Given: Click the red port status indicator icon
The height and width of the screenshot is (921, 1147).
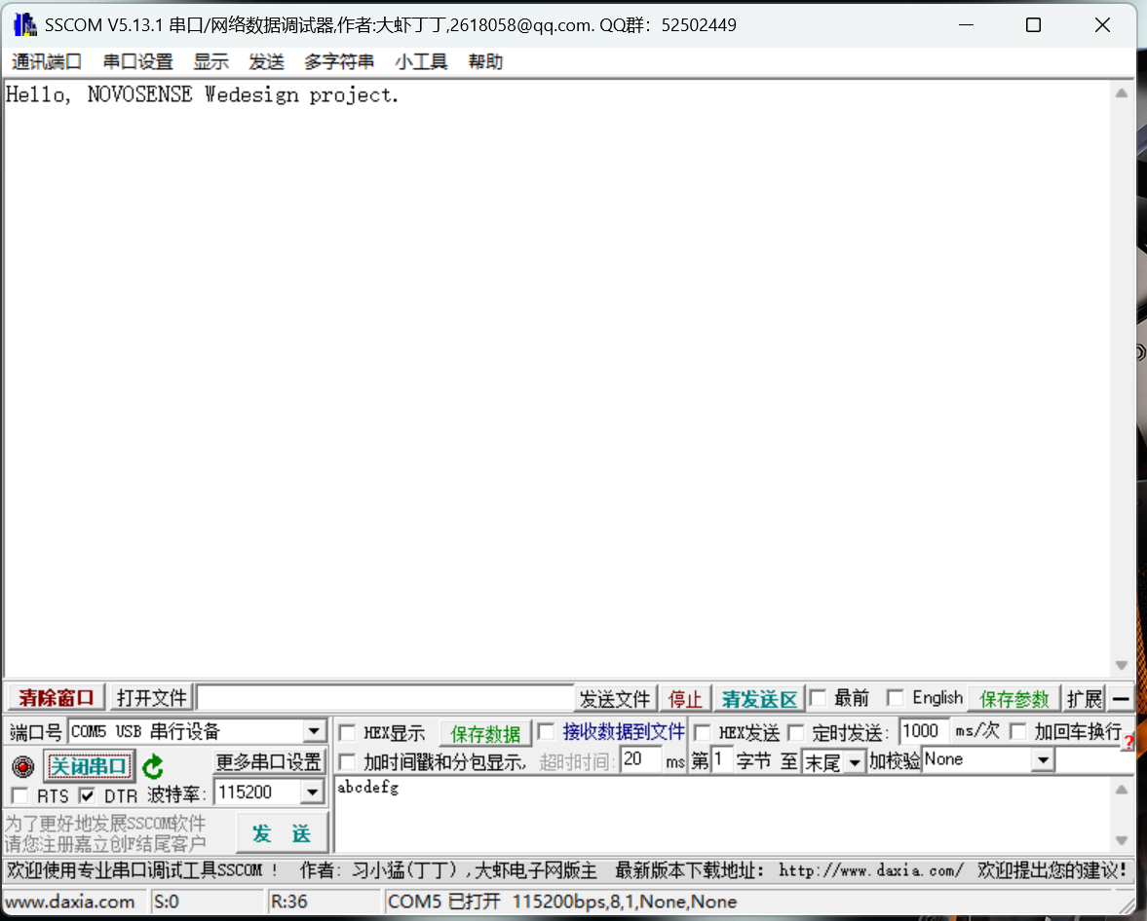Looking at the screenshot, I should coord(23,766).
